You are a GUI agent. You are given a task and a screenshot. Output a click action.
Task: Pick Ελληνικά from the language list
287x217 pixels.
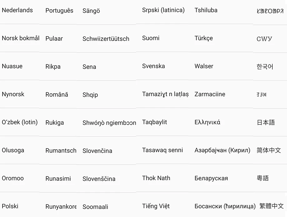[207, 122]
